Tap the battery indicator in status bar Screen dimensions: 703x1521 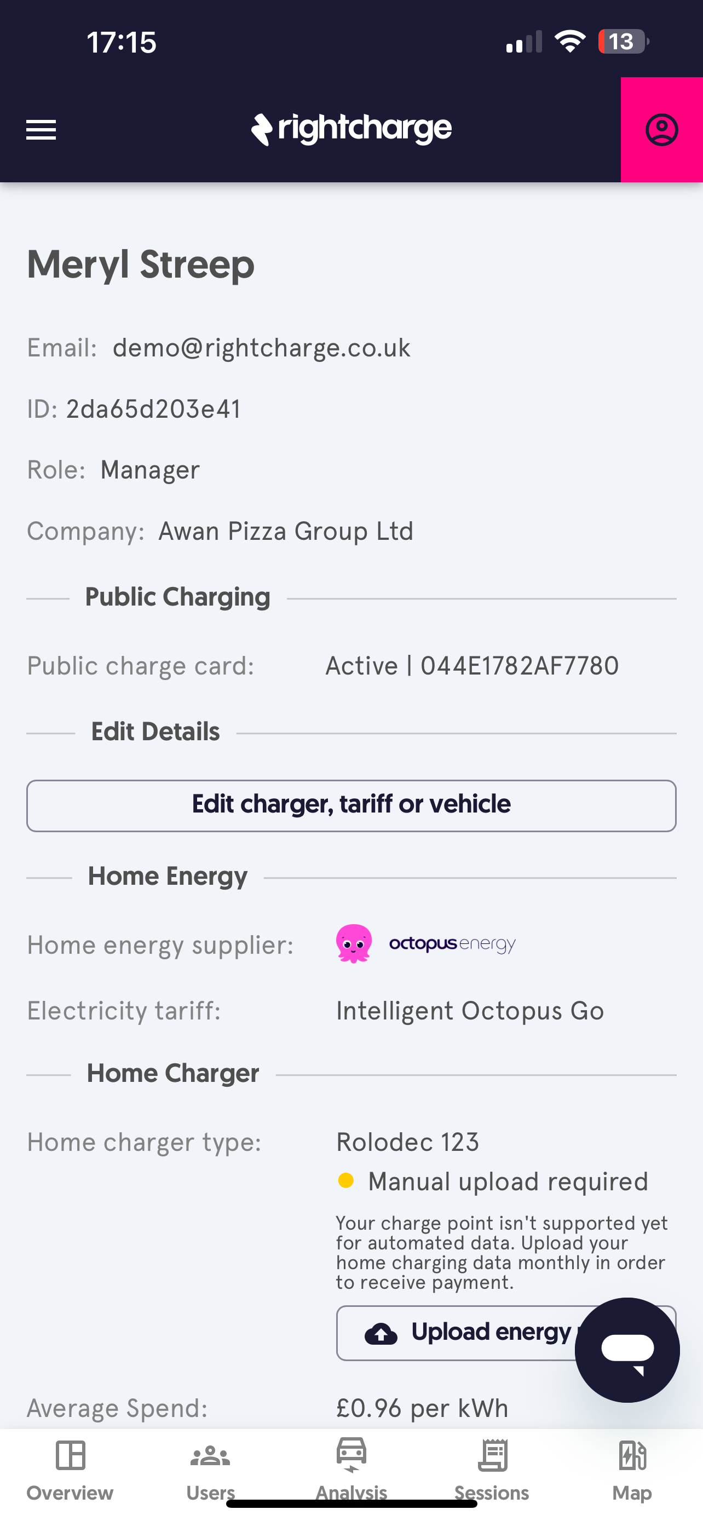click(x=623, y=42)
